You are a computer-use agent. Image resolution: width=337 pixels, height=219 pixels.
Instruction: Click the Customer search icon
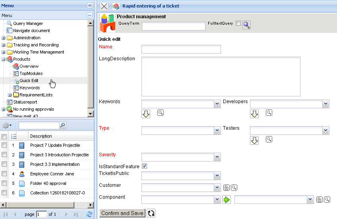(234, 188)
